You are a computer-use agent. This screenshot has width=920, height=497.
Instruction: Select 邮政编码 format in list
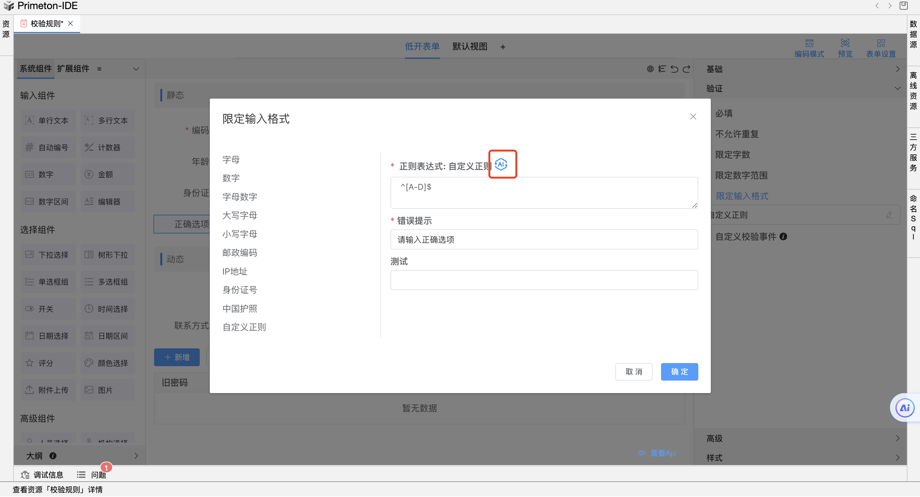point(240,253)
